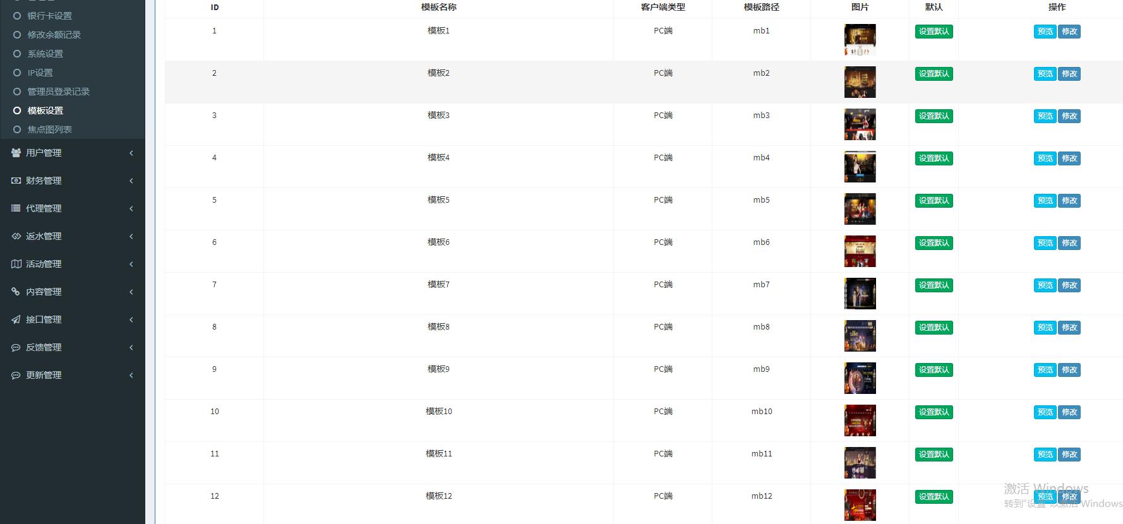1123x524 pixels.
Task: Open the 模板10 preview thumbnail
Action: 860,420
